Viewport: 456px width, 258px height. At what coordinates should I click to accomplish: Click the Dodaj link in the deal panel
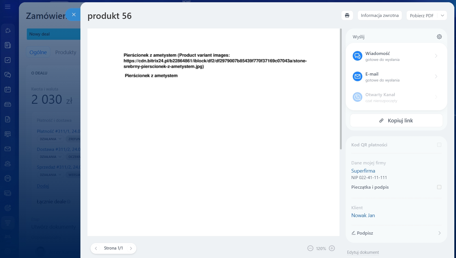[43, 186]
